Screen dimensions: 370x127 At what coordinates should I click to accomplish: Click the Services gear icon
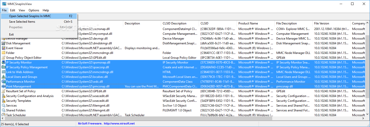point(4,106)
